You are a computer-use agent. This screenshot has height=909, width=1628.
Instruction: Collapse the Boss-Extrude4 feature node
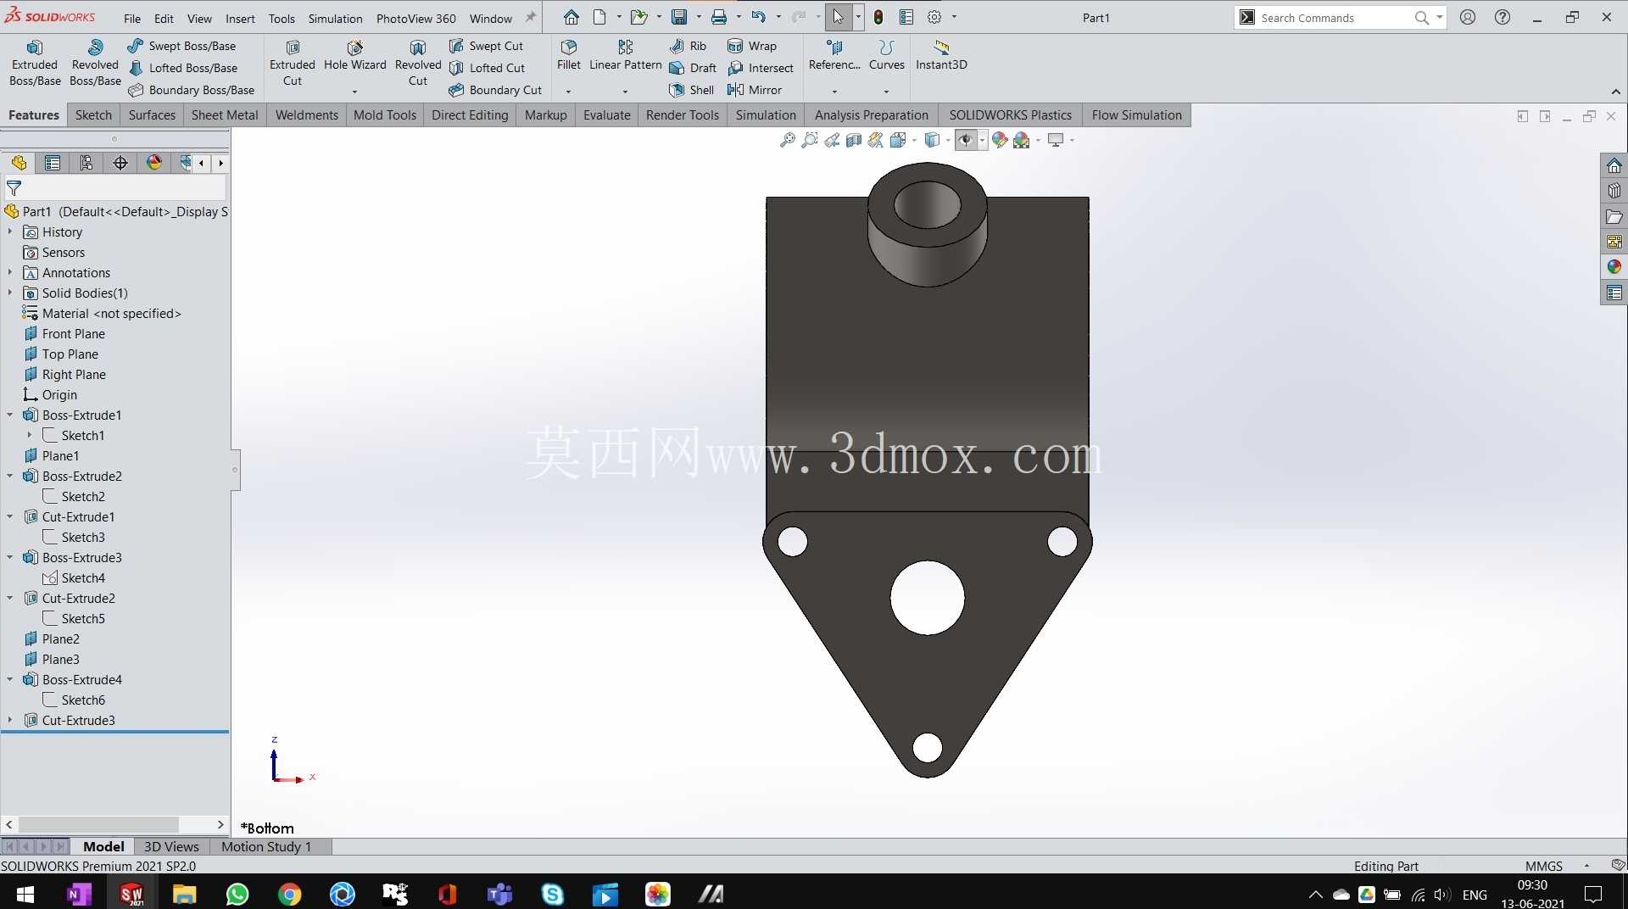pyautogui.click(x=10, y=679)
